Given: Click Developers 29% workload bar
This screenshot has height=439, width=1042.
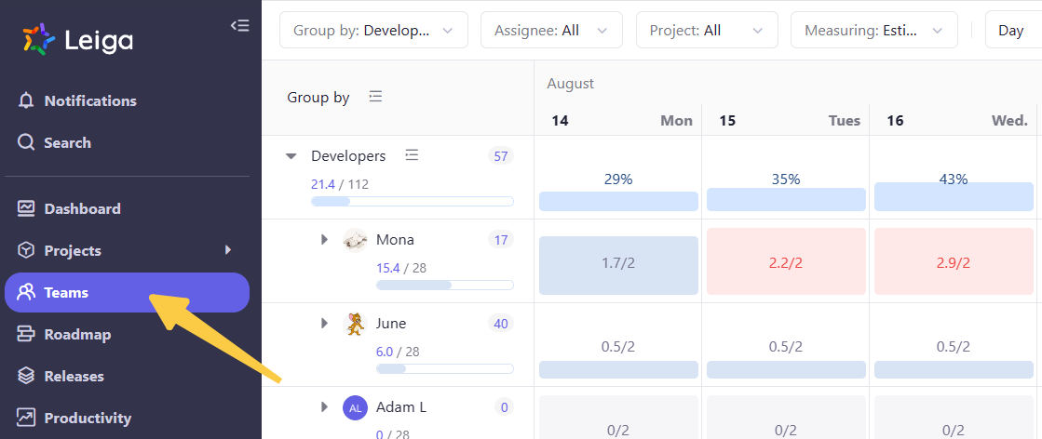Looking at the screenshot, I should tap(618, 201).
